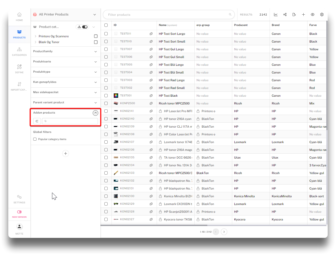
Task: Click the export file icon
Action: tap(294, 15)
